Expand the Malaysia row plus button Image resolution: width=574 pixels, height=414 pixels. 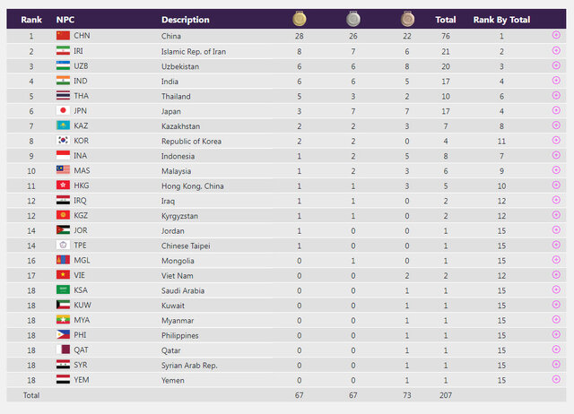pos(556,170)
